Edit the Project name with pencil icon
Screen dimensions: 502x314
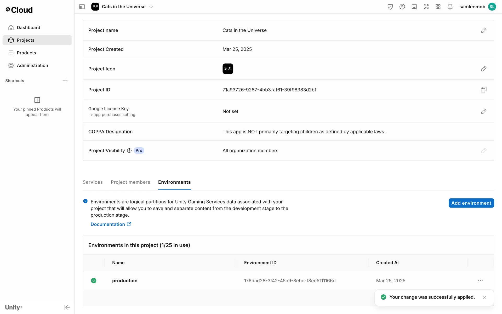point(483,30)
